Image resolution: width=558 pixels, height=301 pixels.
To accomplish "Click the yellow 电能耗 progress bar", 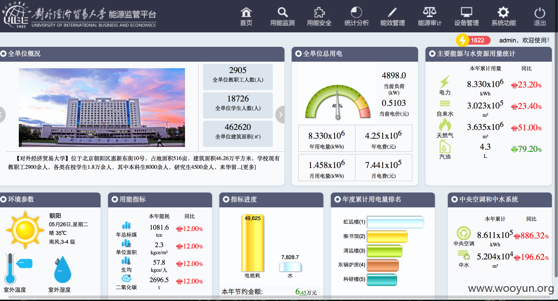I will 252,243.
